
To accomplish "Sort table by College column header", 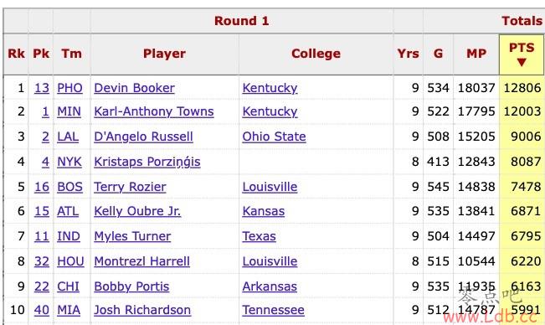I will point(316,54).
